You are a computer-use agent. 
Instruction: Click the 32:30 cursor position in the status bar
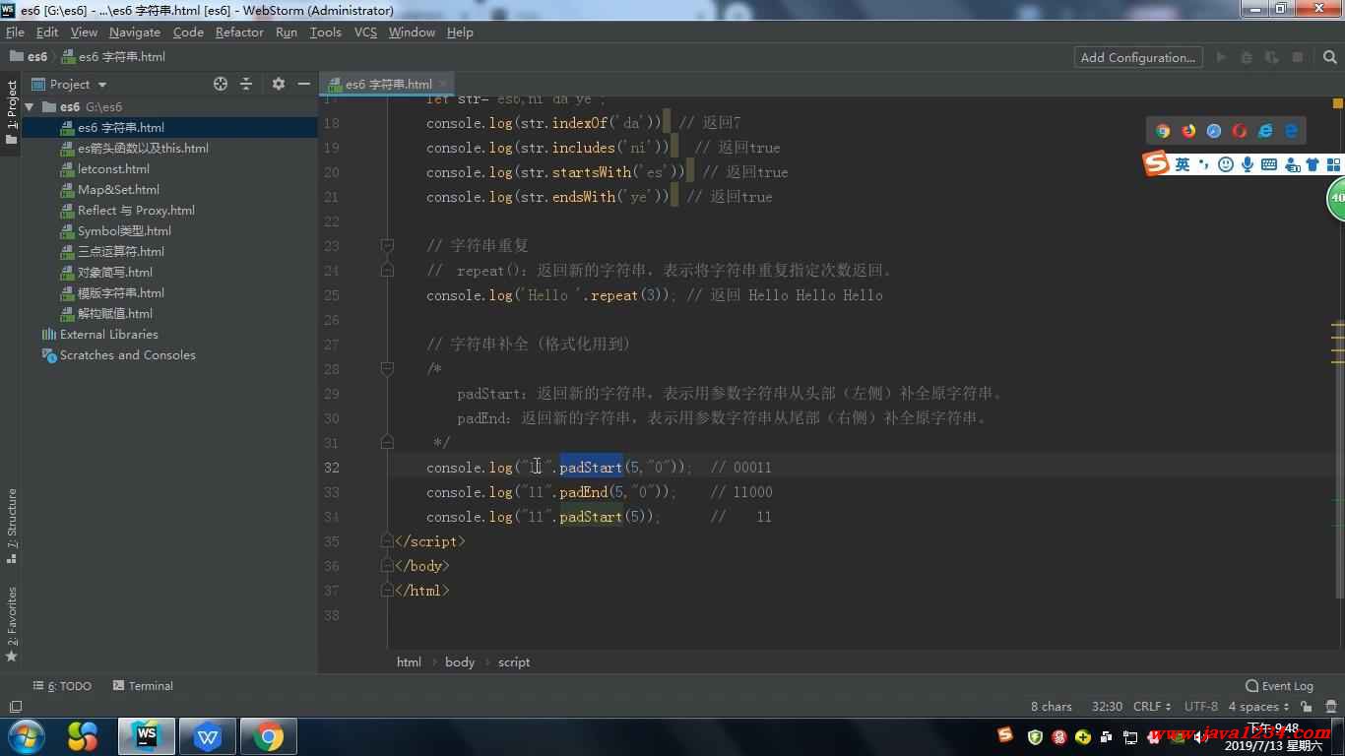1107,707
